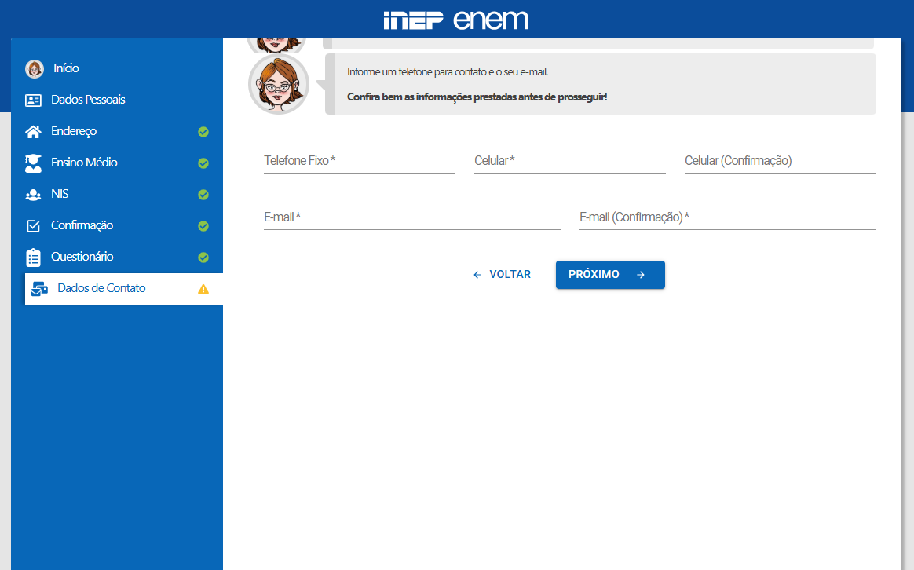Click the green check next to Endereço
Screen dimensions: 914x570
pyautogui.click(x=203, y=132)
